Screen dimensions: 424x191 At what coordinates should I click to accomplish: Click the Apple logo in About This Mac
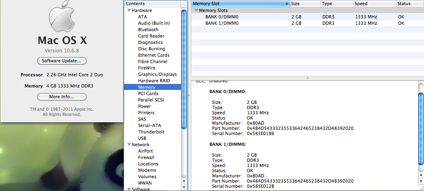tap(62, 16)
